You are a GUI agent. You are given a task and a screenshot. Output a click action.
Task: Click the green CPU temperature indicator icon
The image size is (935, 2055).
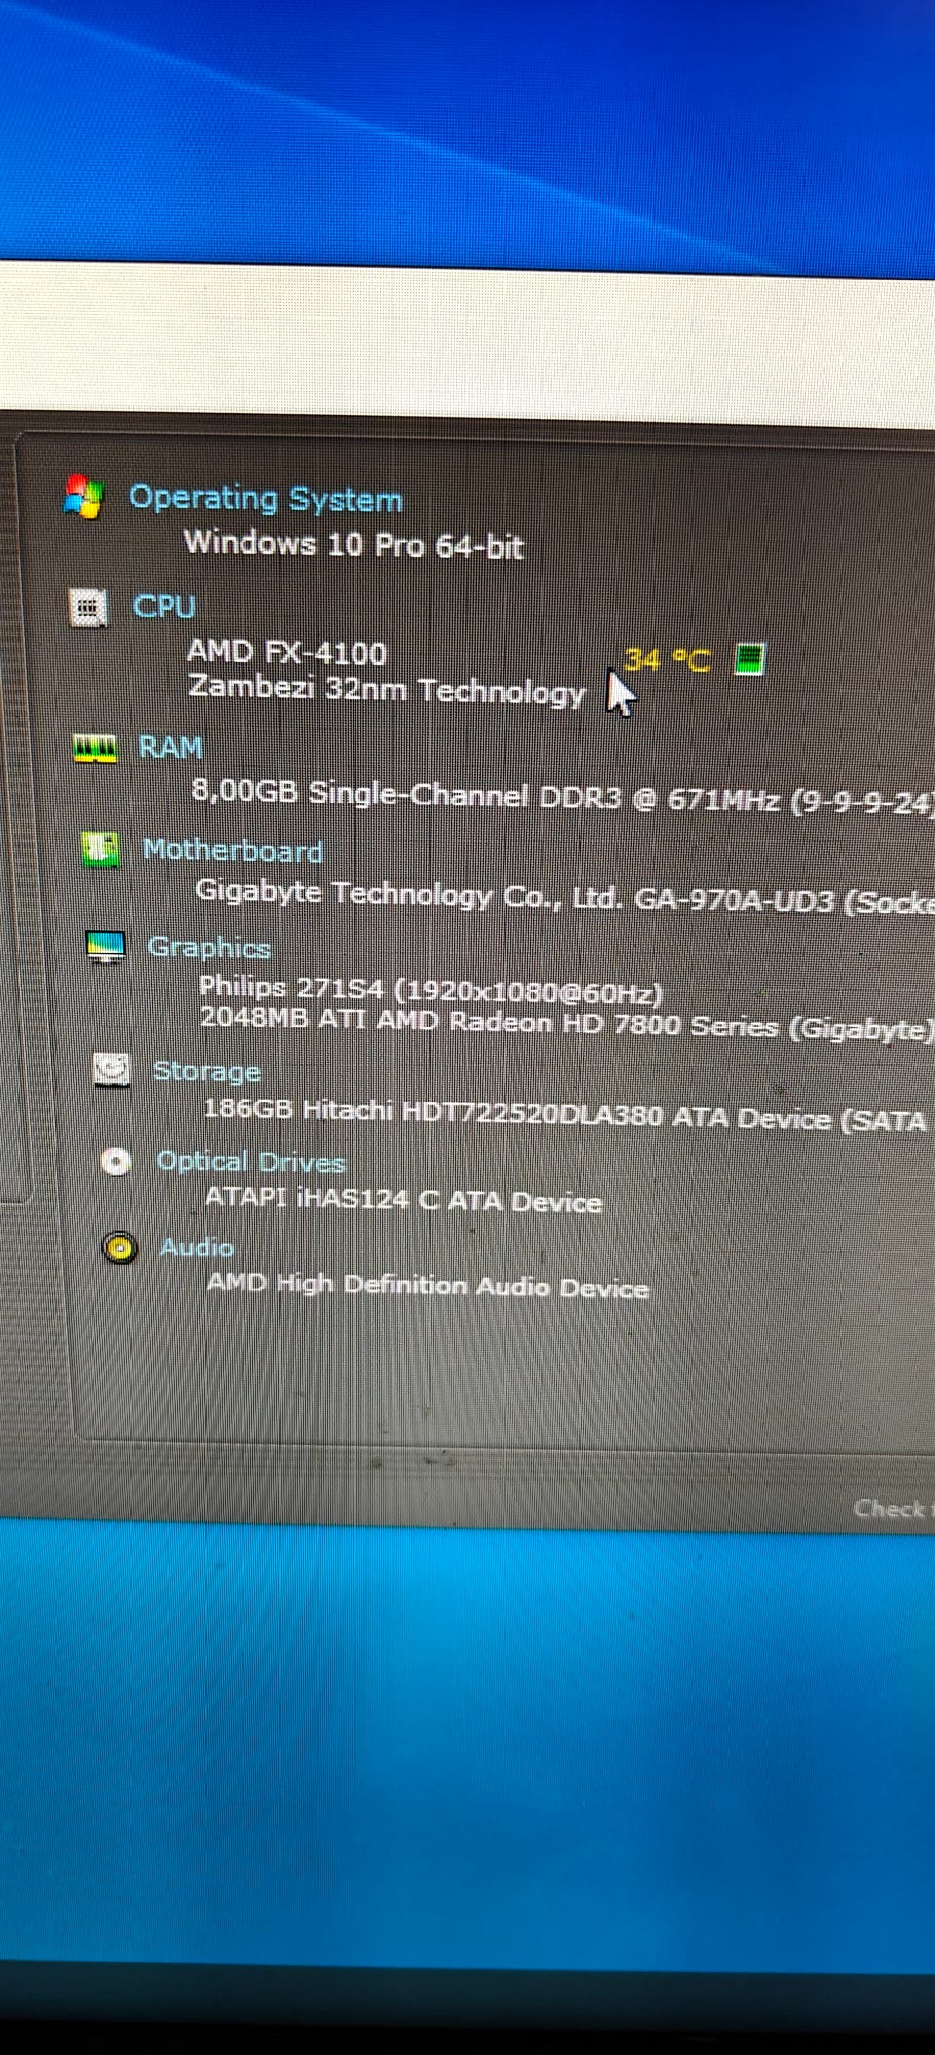pos(750,659)
